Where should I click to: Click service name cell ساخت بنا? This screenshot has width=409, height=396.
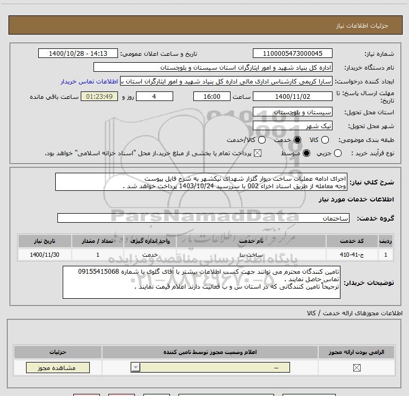pyautogui.click(x=251, y=255)
